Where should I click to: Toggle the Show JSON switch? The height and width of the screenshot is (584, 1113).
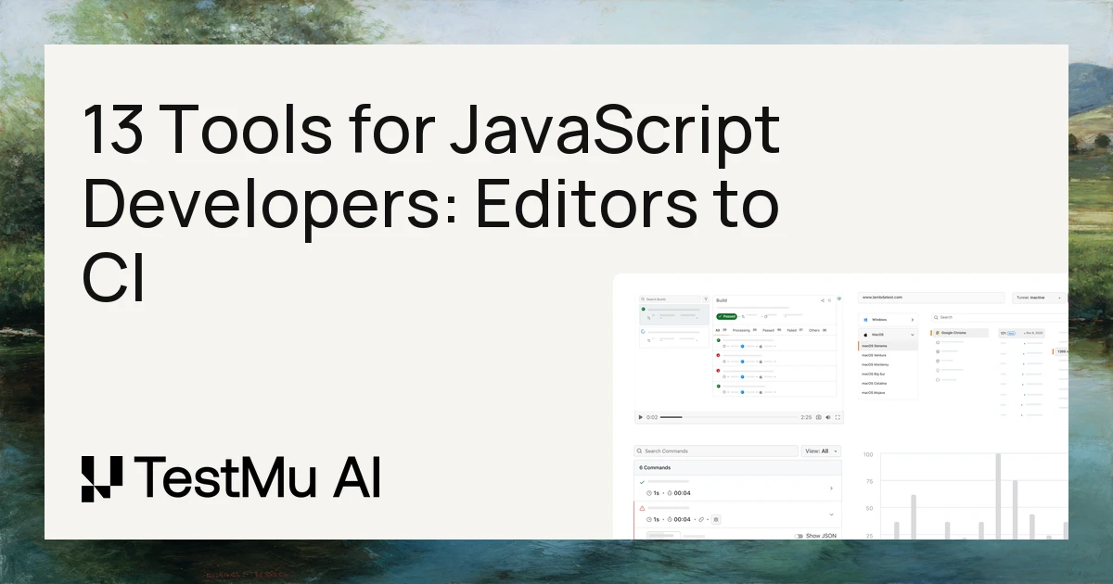[799, 536]
